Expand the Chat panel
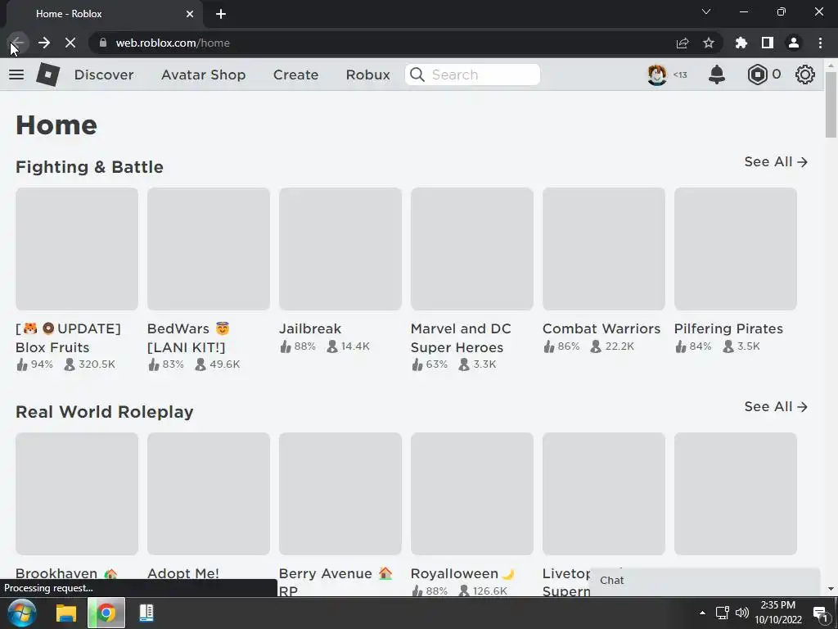Image resolution: width=838 pixels, height=629 pixels. [x=705, y=581]
